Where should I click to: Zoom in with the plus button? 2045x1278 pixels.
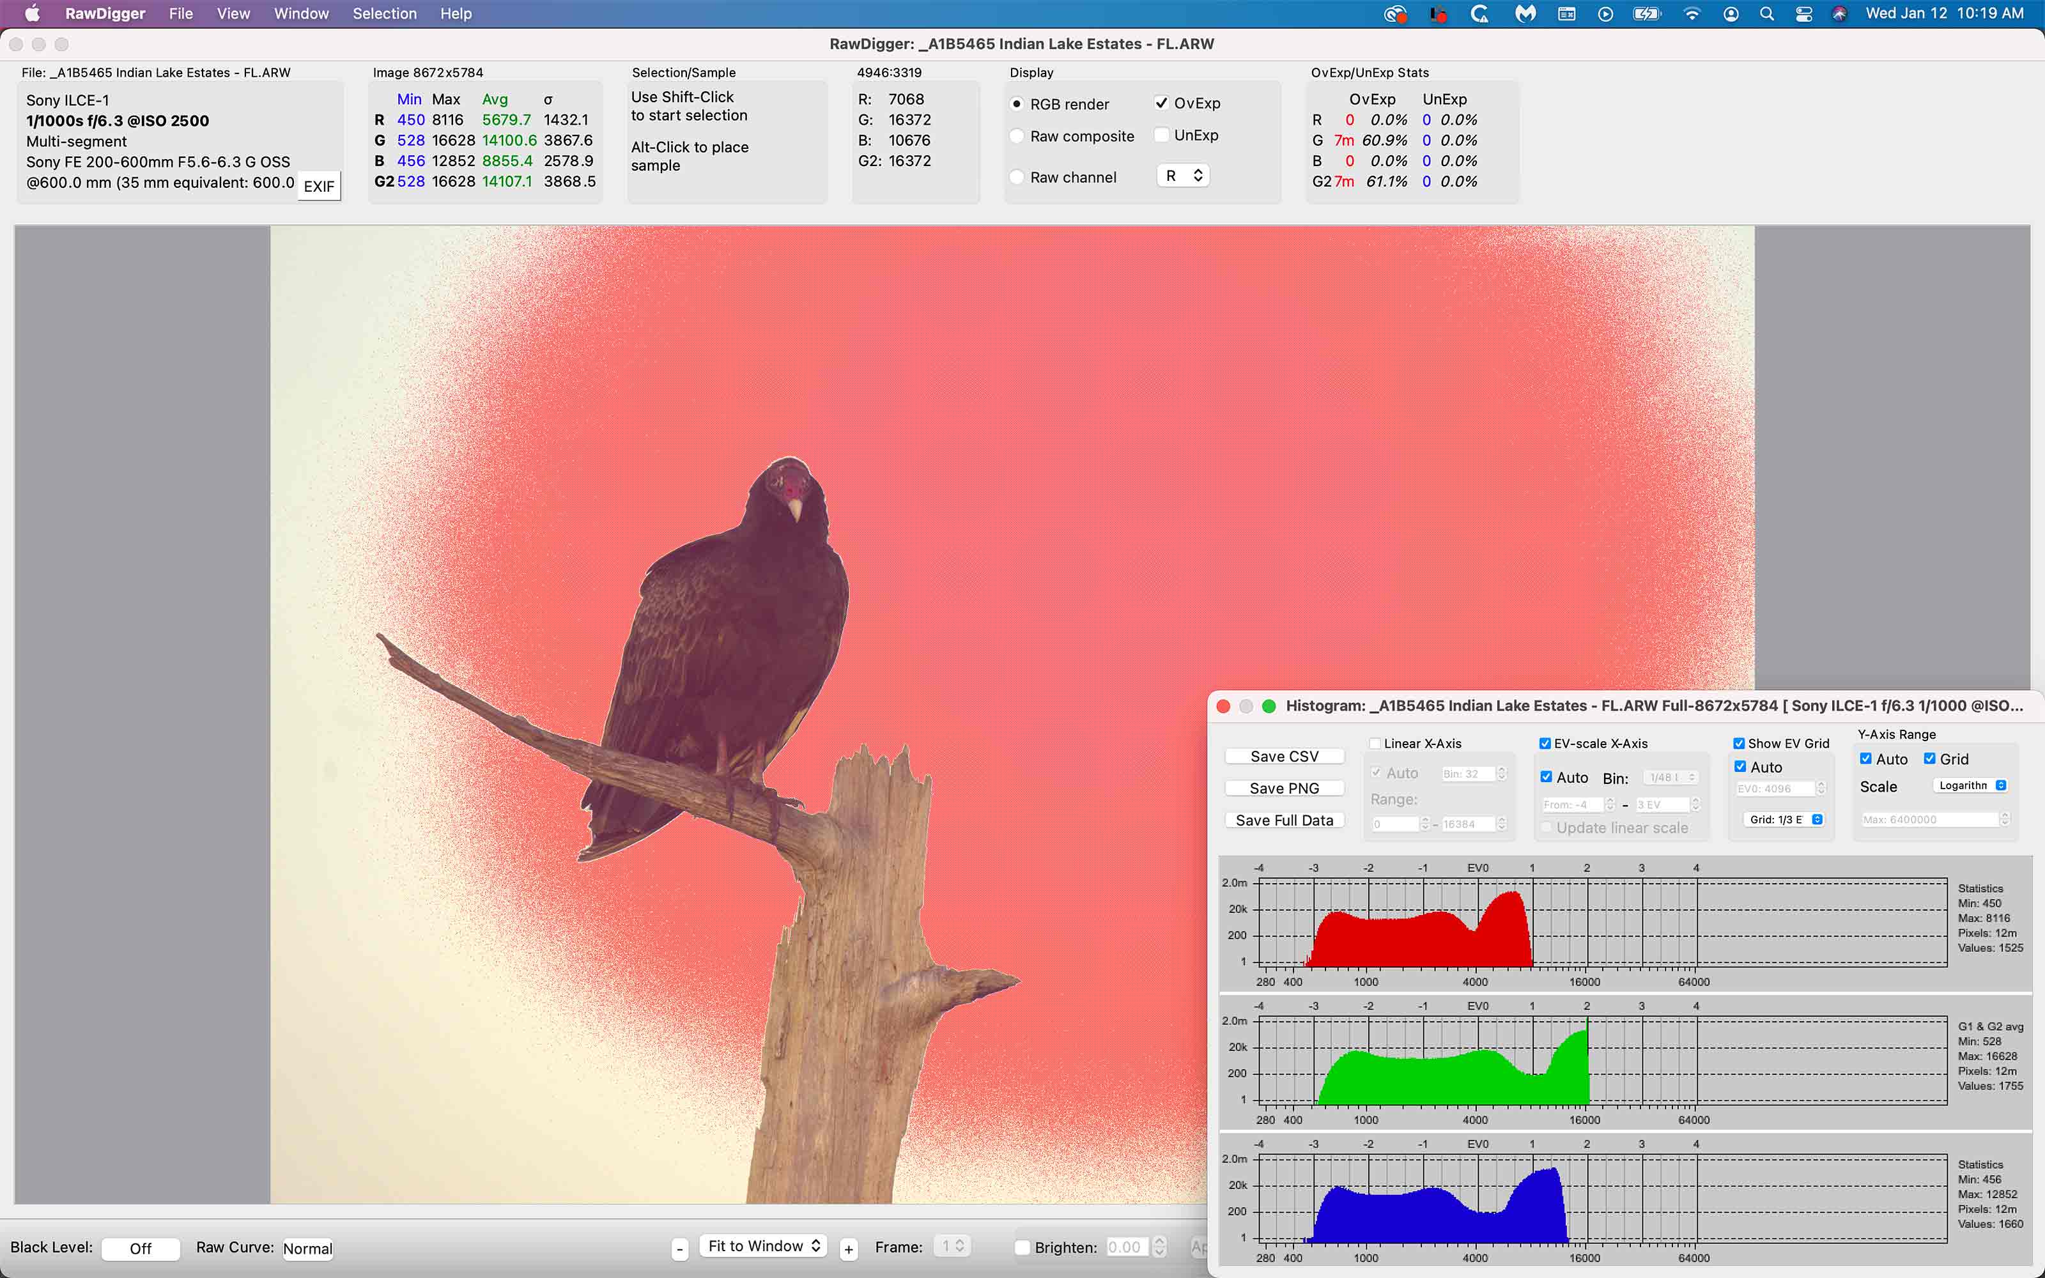tap(849, 1249)
